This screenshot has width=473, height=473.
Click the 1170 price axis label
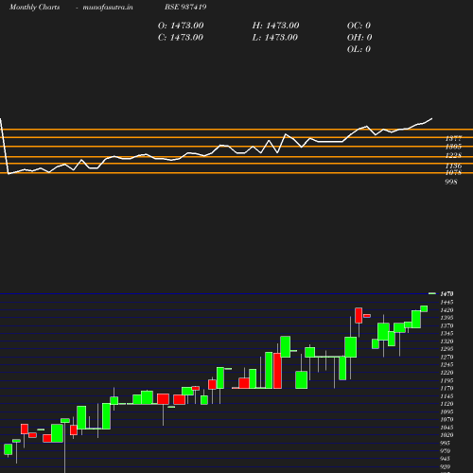click(447, 389)
